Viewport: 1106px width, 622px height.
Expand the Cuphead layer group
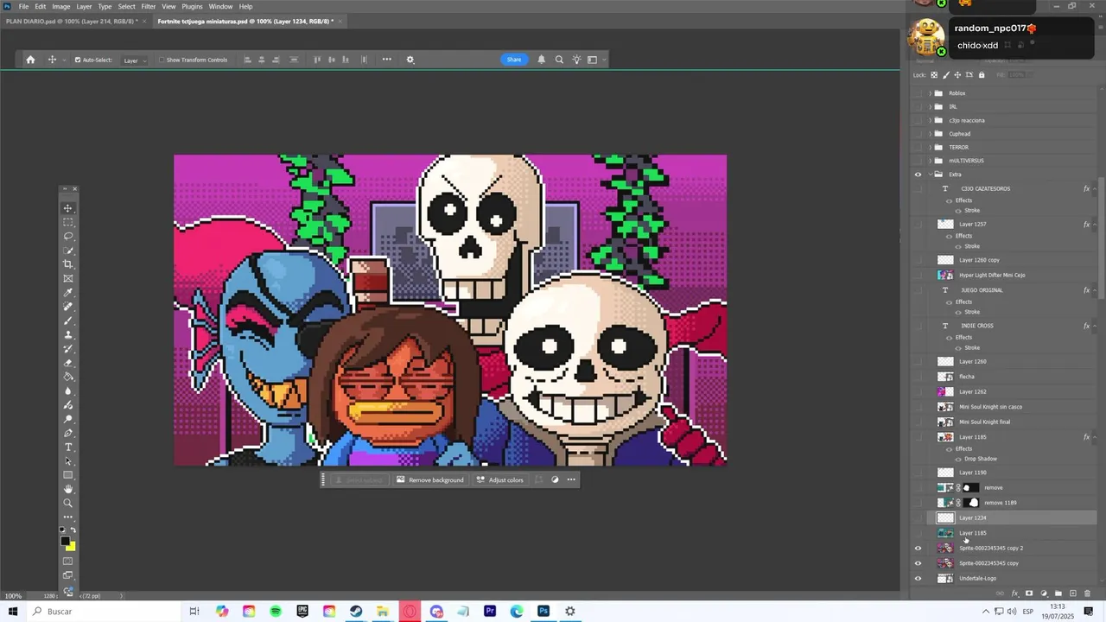pos(930,134)
